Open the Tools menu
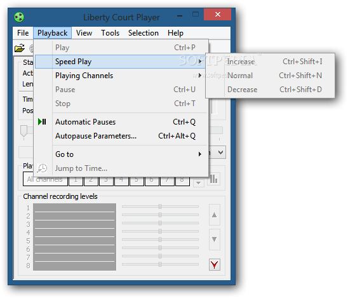The width and height of the screenshot is (348, 298). 110,33
